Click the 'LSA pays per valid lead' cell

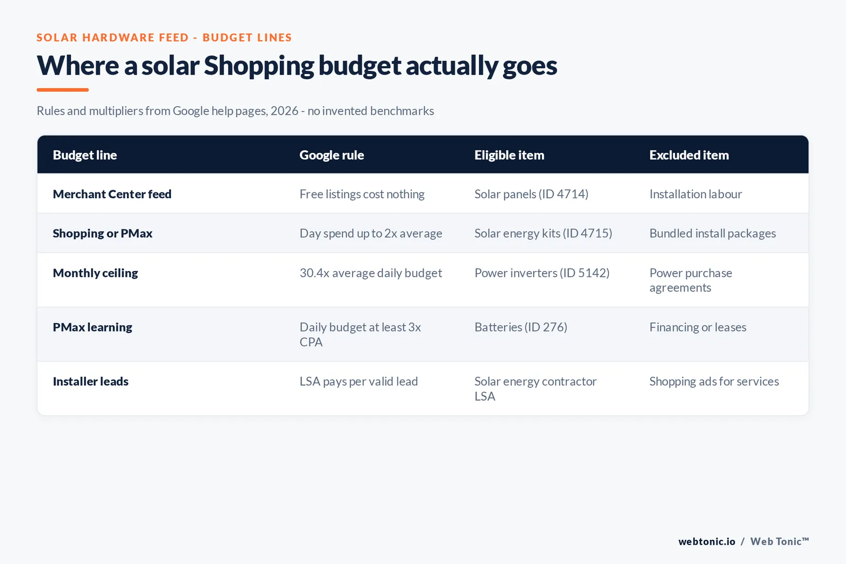(358, 381)
